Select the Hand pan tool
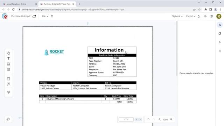224x126 pixels. click(x=8, y=53)
